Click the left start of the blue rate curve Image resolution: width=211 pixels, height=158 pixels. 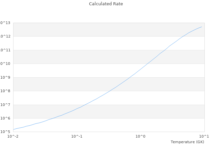pos(14,129)
